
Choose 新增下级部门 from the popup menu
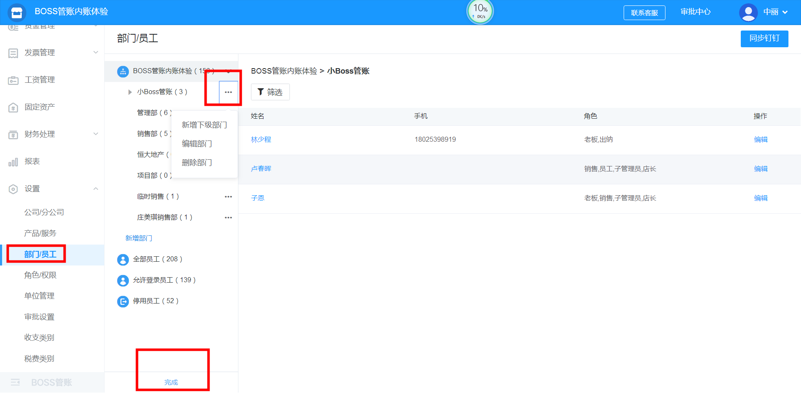[x=205, y=125]
